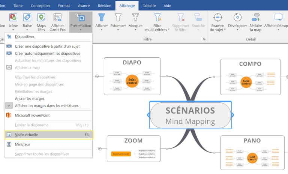Open the Filtre multi-critères dropdown

(x=157, y=23)
